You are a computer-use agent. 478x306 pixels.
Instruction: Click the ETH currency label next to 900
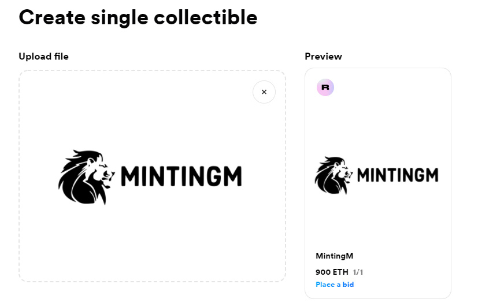pyautogui.click(x=340, y=272)
